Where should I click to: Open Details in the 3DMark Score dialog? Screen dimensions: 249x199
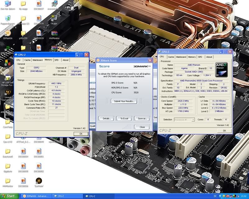(106, 118)
